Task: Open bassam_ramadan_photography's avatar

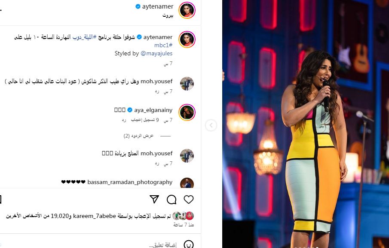Action: tap(187, 183)
